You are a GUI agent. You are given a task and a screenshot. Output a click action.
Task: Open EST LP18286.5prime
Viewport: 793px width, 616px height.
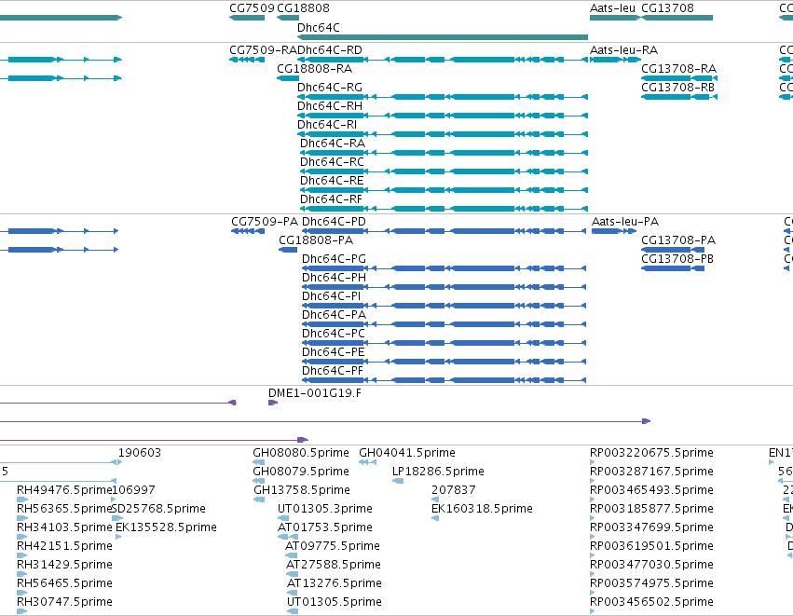pyautogui.click(x=439, y=472)
